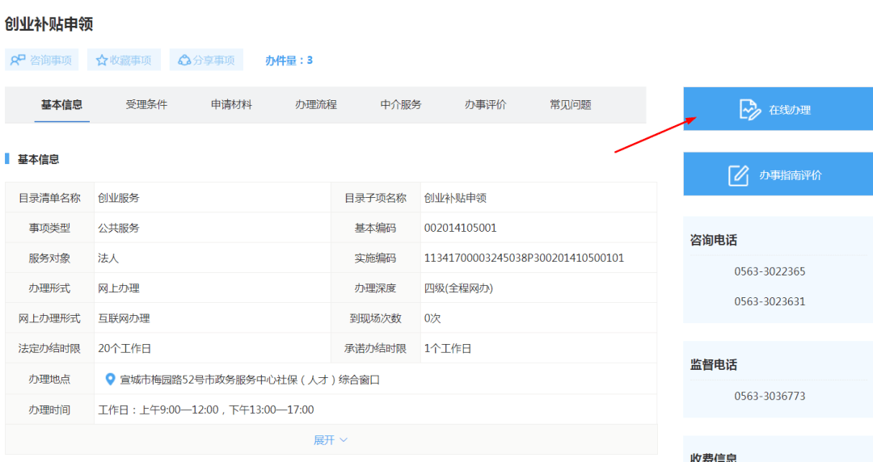
Task: Open the 常见问题 tab
Action: (570, 105)
